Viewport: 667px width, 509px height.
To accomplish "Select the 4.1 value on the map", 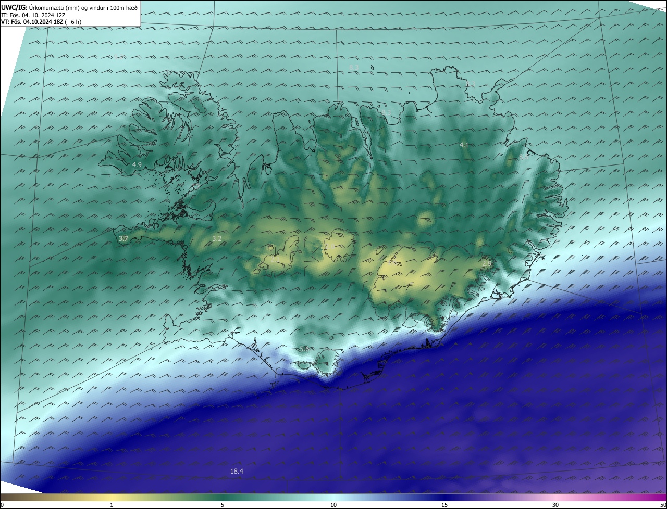I will 464,145.
